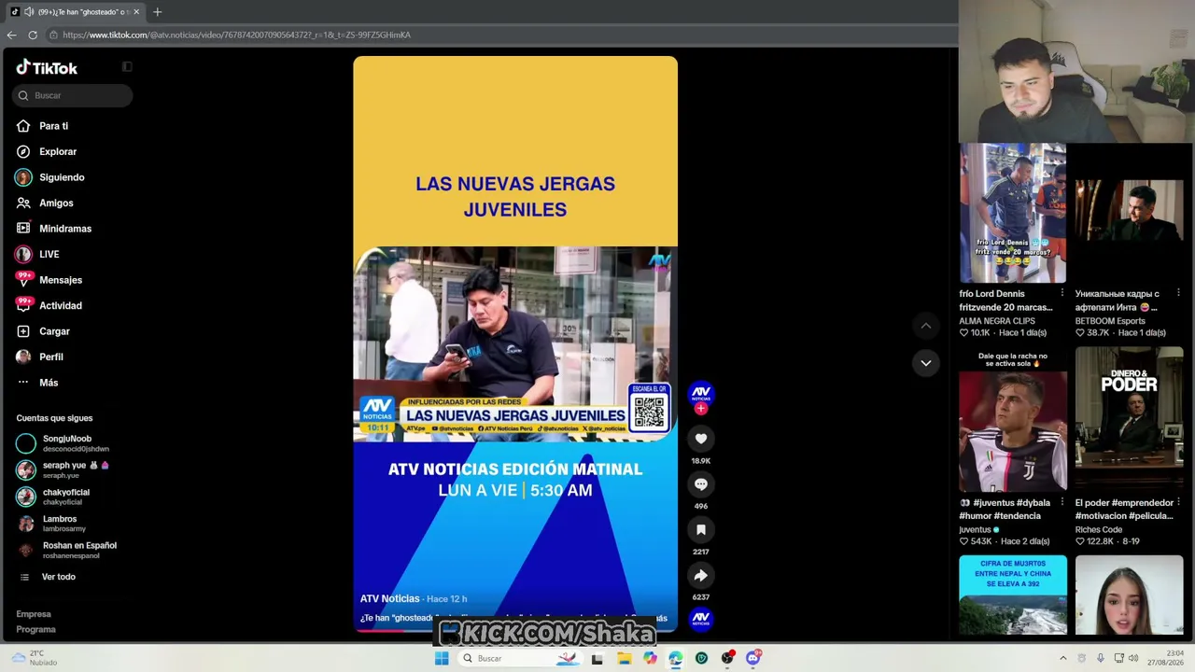Open the LIVE section
Image resolution: width=1195 pixels, height=672 pixels.
37,254
